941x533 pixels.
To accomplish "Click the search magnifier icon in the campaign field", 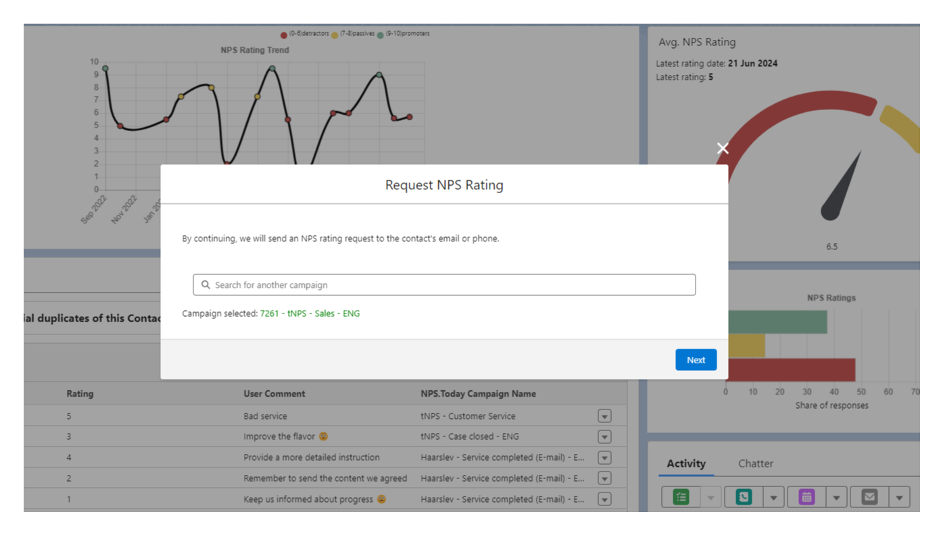I will pos(206,285).
